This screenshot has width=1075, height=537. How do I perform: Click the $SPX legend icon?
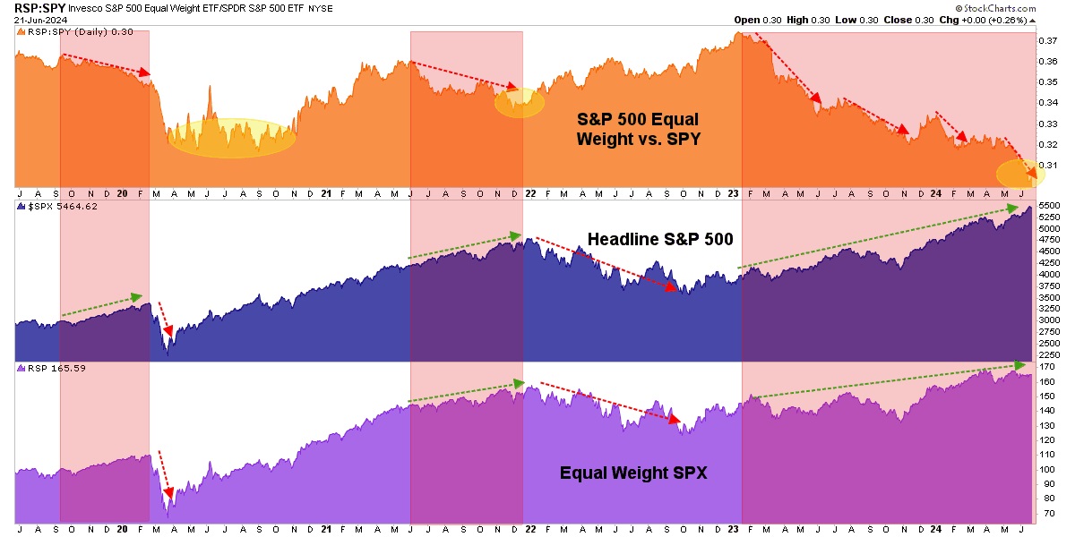click(20, 207)
